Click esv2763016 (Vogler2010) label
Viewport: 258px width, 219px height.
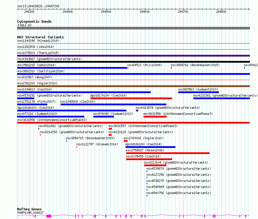pyautogui.click(x=143, y=138)
